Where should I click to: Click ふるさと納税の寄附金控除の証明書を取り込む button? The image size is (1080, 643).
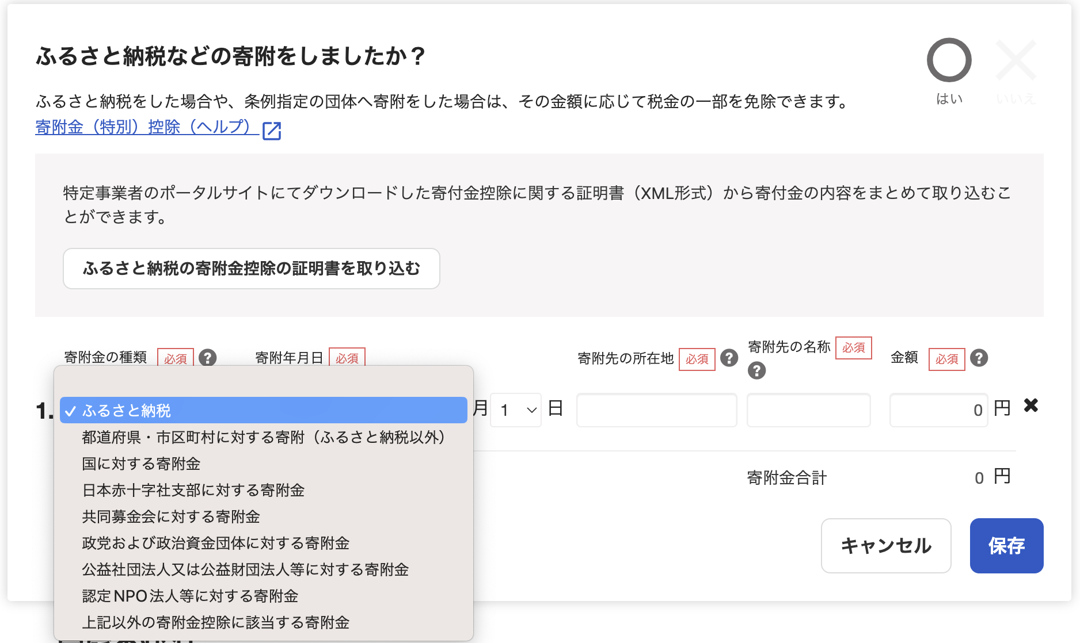(x=251, y=269)
